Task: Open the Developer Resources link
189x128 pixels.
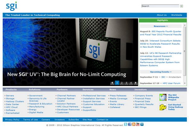Action: [x=68, y=109]
